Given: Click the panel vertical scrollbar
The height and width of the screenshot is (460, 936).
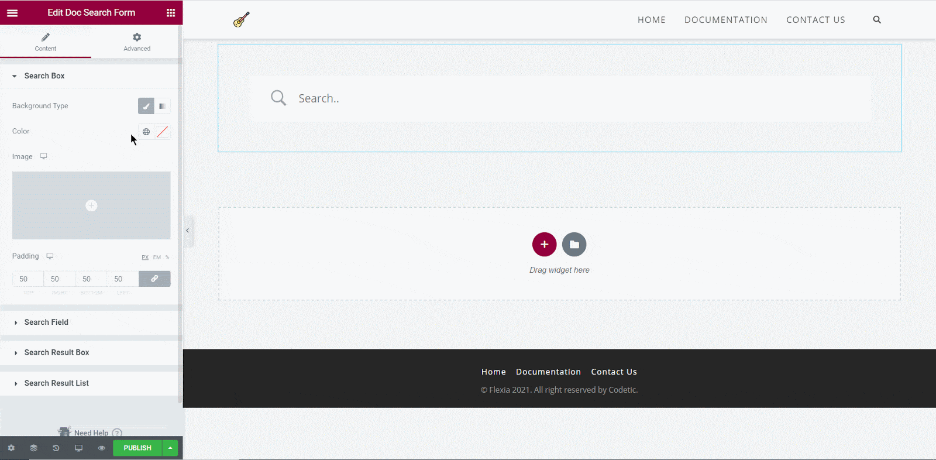Looking at the screenshot, I should (180, 214).
